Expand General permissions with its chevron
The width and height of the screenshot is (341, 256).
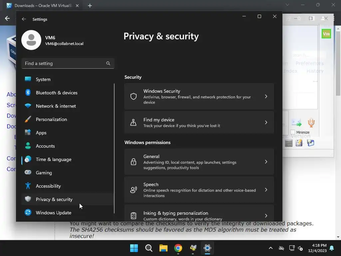(266, 162)
